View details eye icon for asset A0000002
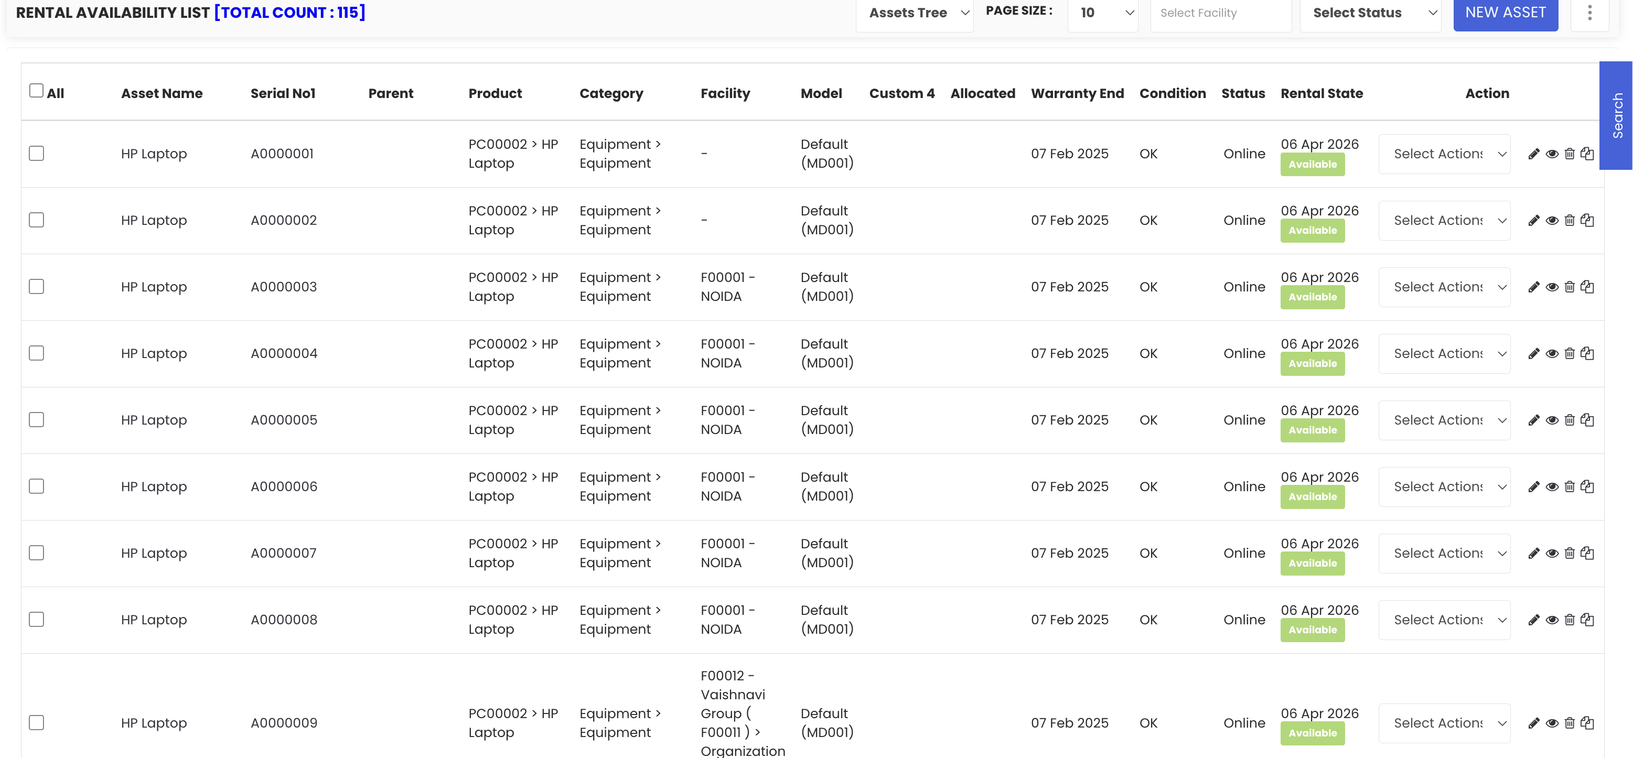Screen dimensions: 1633x758 [x=1552, y=221]
